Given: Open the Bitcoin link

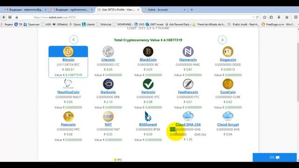Looking at the screenshot, I should [x=68, y=60].
